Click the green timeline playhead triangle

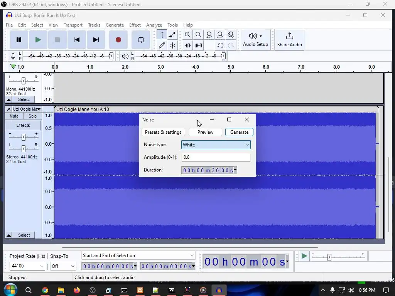click(x=14, y=67)
